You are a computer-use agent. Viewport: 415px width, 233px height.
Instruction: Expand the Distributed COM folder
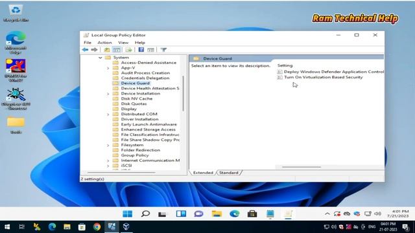coord(108,115)
